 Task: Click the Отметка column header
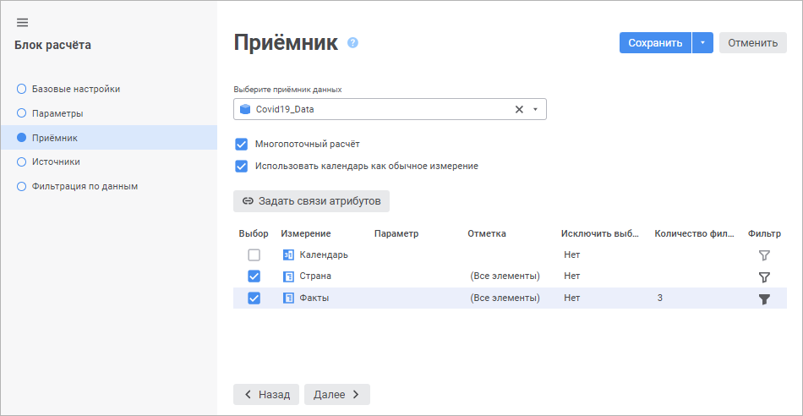pyautogui.click(x=487, y=233)
